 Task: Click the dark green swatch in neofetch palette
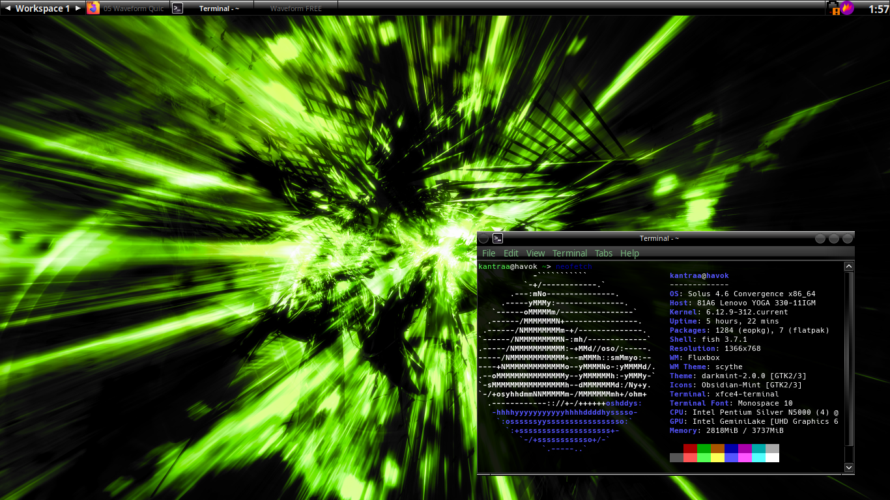click(x=704, y=449)
